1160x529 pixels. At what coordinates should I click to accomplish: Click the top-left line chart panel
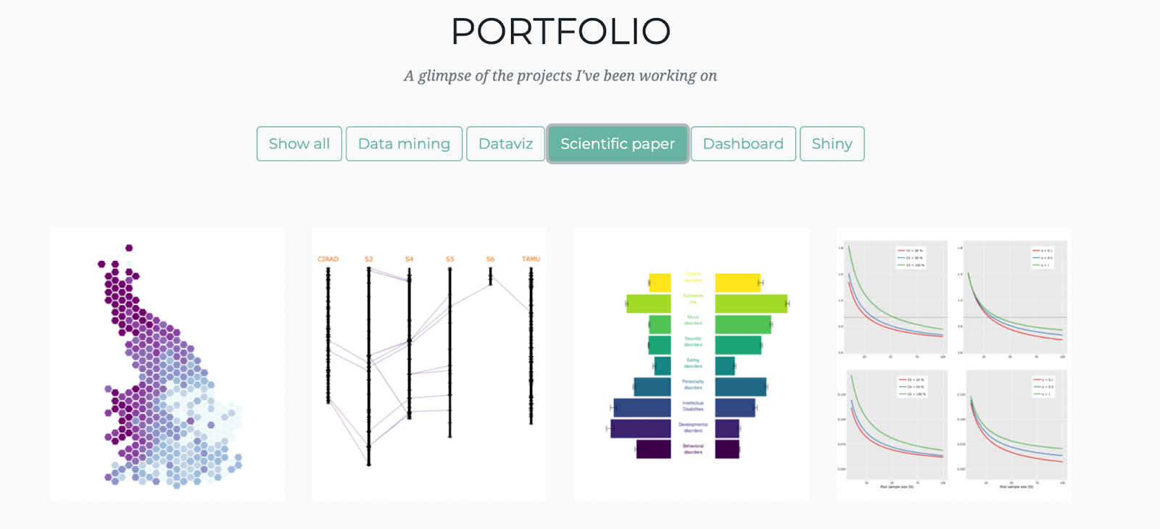pyautogui.click(x=896, y=299)
